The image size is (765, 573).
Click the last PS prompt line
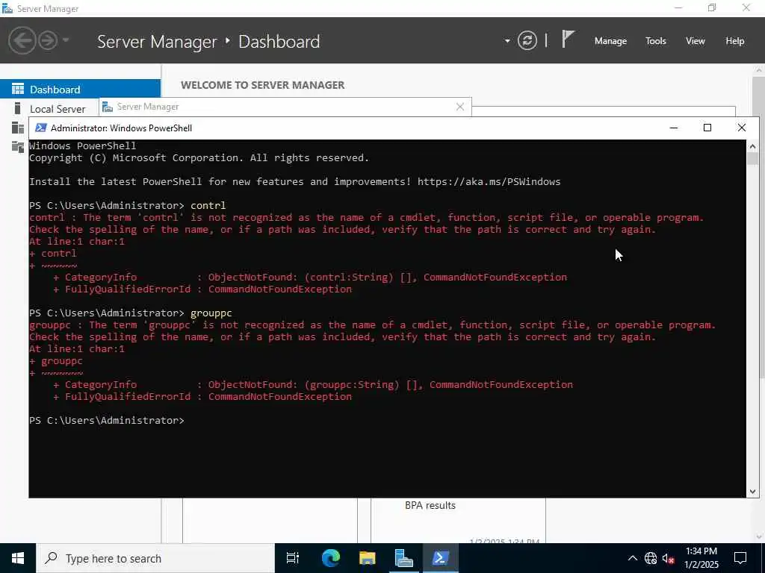pos(107,421)
